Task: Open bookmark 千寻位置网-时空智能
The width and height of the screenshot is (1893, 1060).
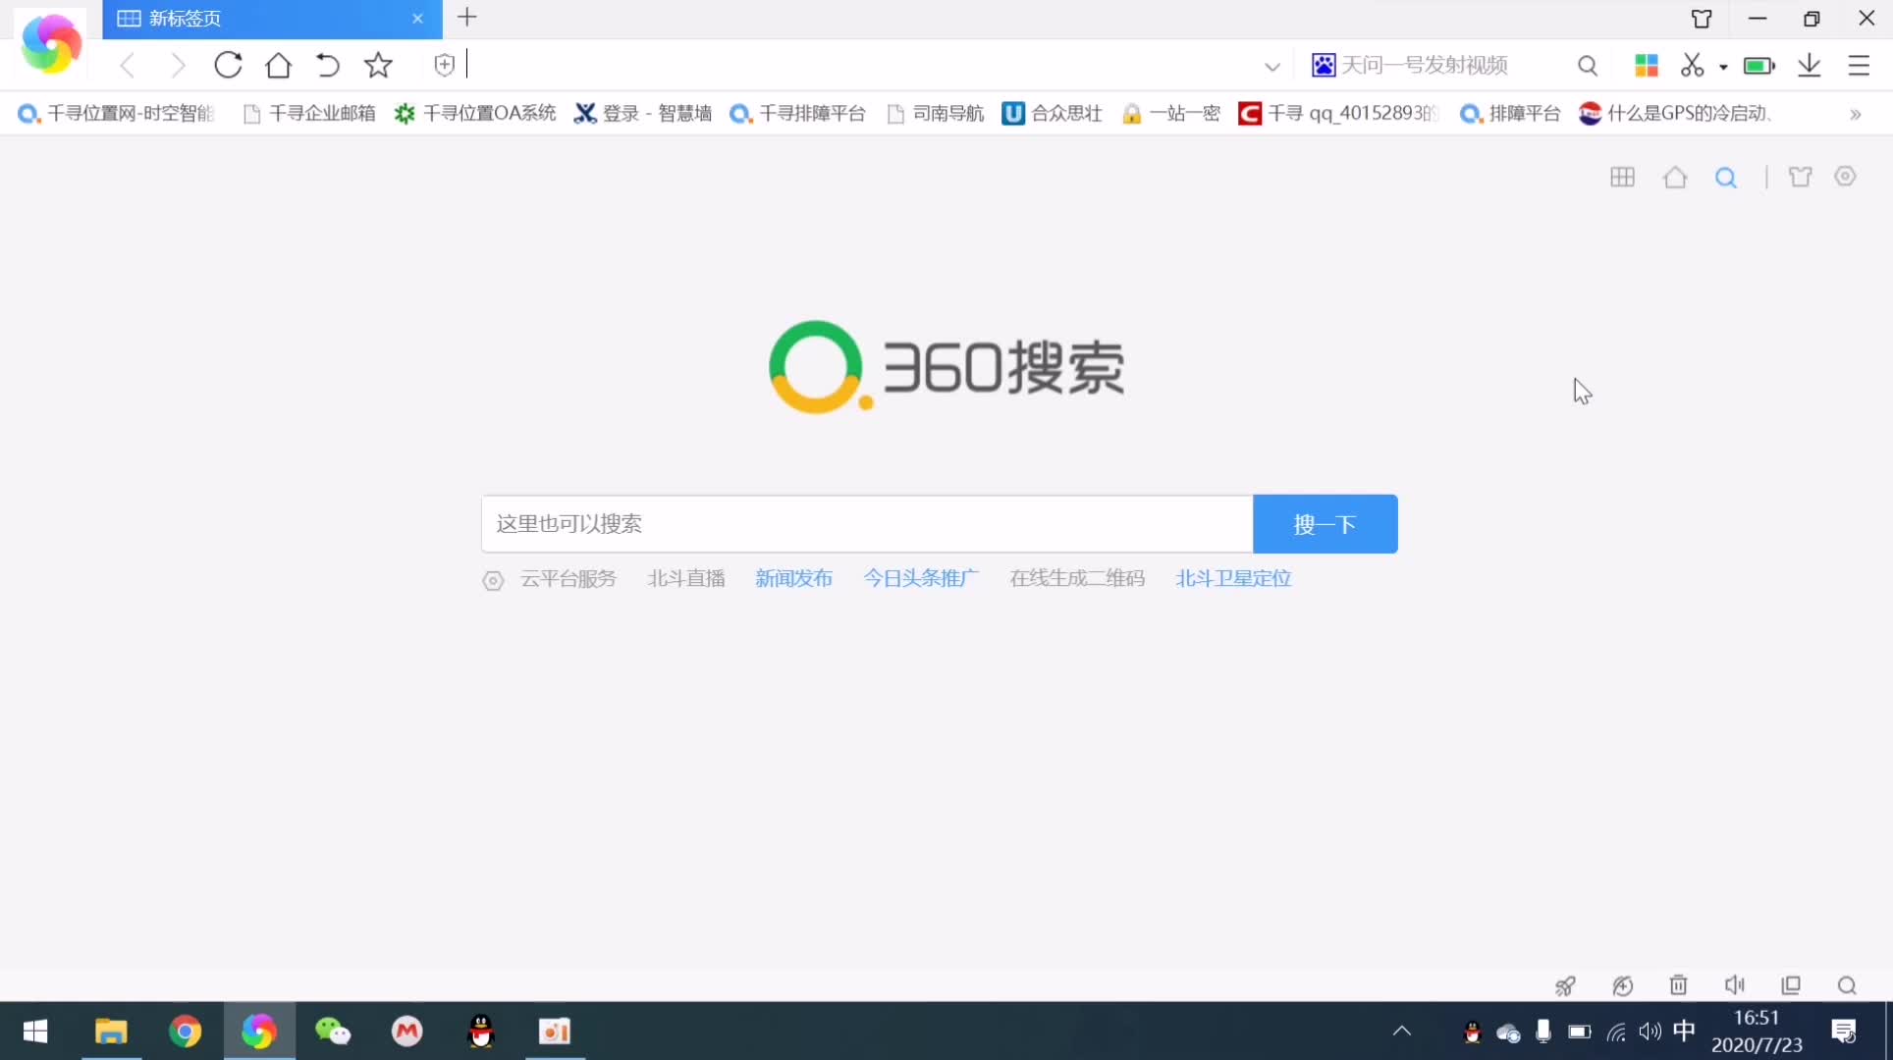Action: (x=116, y=114)
